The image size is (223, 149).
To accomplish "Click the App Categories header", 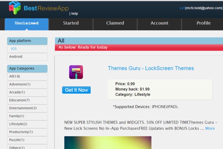I will point(27,69).
